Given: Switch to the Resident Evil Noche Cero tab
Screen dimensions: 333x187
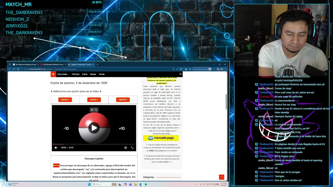Looking at the screenshot, I should tap(53, 64).
